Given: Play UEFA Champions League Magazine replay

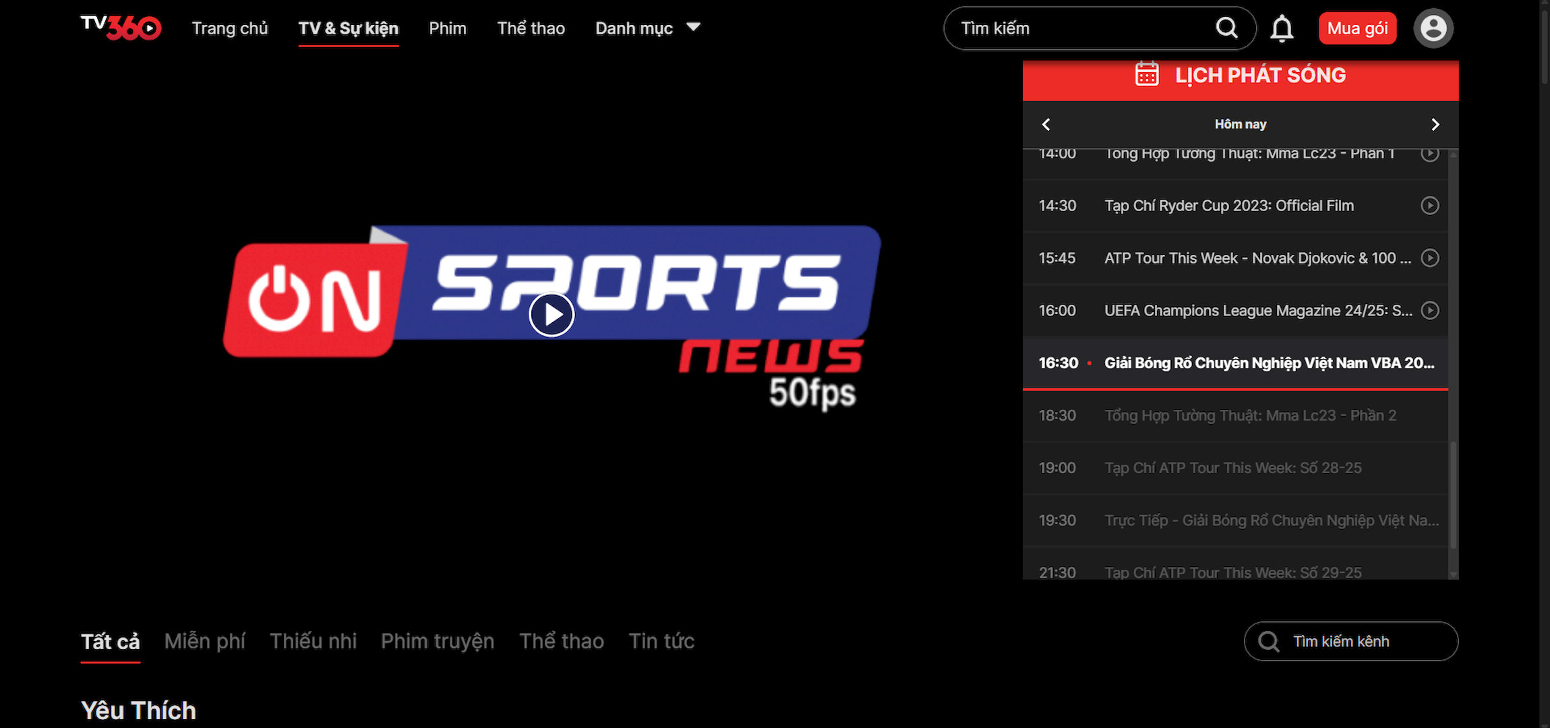Looking at the screenshot, I should 1429,310.
